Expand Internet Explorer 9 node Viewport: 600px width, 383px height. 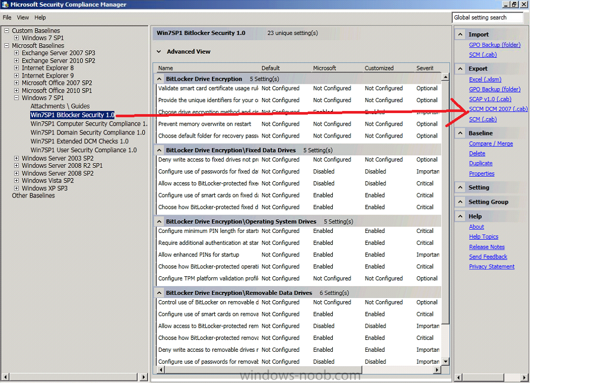17,76
